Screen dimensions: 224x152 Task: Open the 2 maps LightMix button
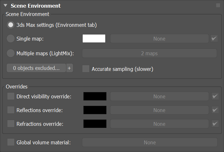point(149,53)
